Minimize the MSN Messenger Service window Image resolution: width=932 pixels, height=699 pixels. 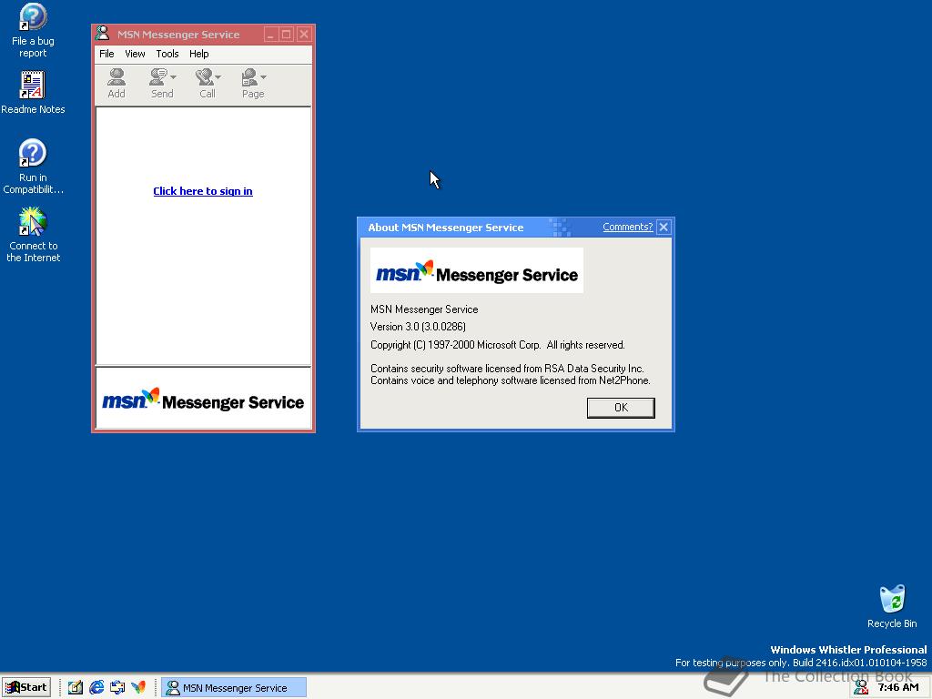270,35
